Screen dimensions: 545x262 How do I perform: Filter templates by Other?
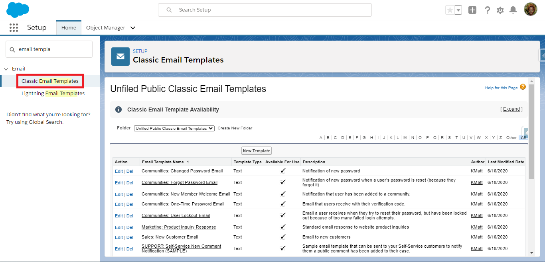pos(511,138)
